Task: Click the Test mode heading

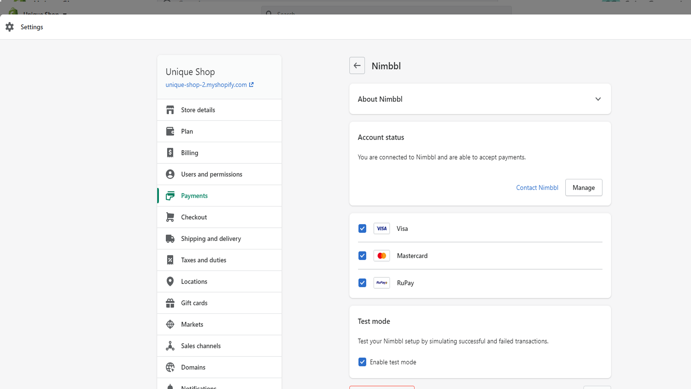Action: tap(374, 321)
